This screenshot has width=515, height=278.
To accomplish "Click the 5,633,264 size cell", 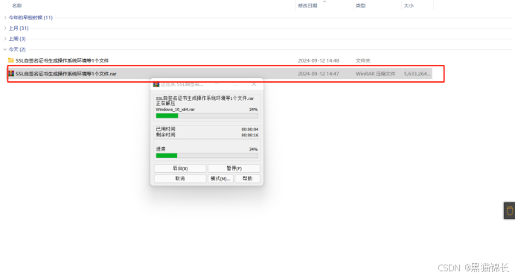I will point(417,74).
